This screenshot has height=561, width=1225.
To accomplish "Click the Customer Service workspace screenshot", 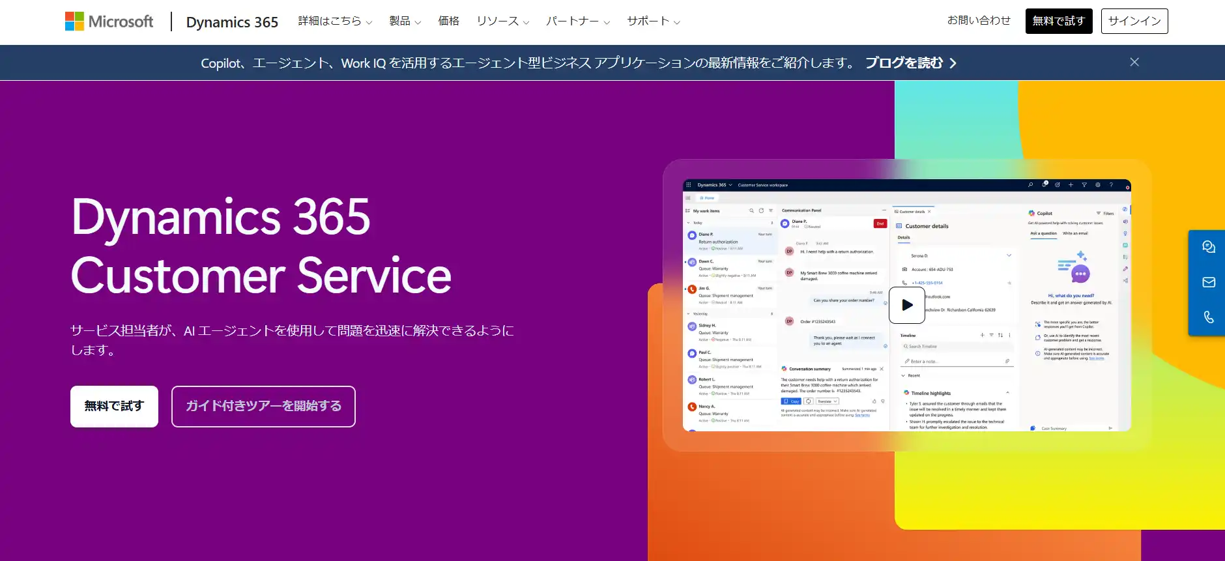I will [907, 305].
